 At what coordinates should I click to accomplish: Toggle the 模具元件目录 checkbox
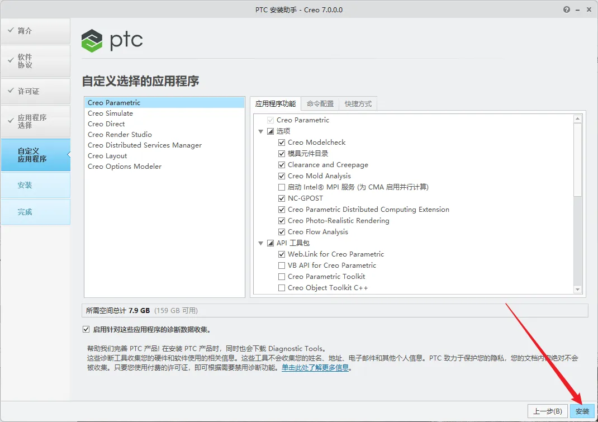tap(282, 153)
